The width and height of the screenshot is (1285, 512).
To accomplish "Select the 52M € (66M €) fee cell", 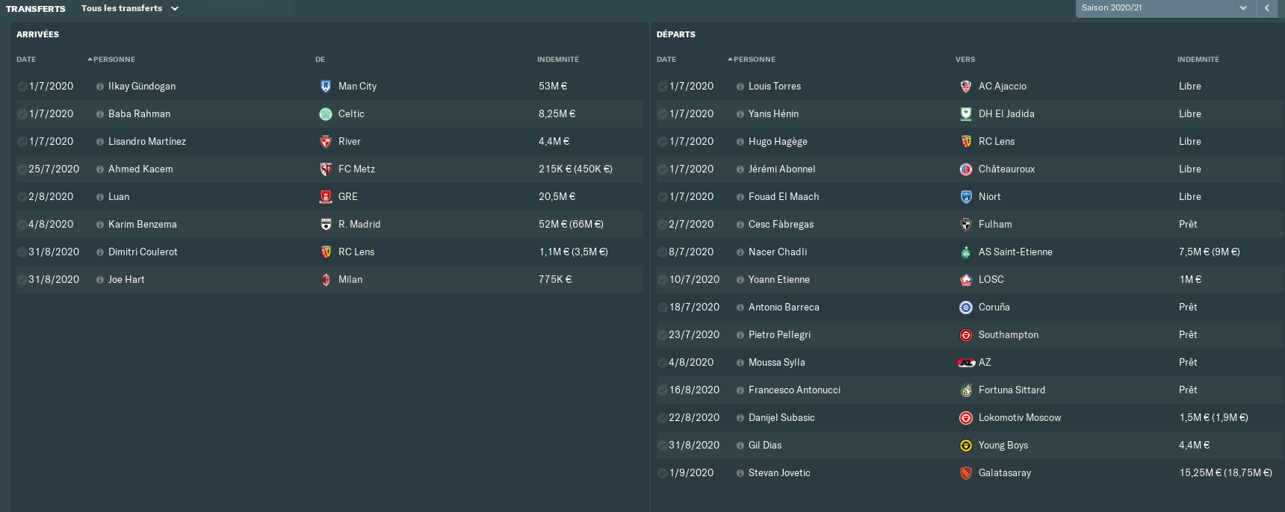I will point(571,225).
